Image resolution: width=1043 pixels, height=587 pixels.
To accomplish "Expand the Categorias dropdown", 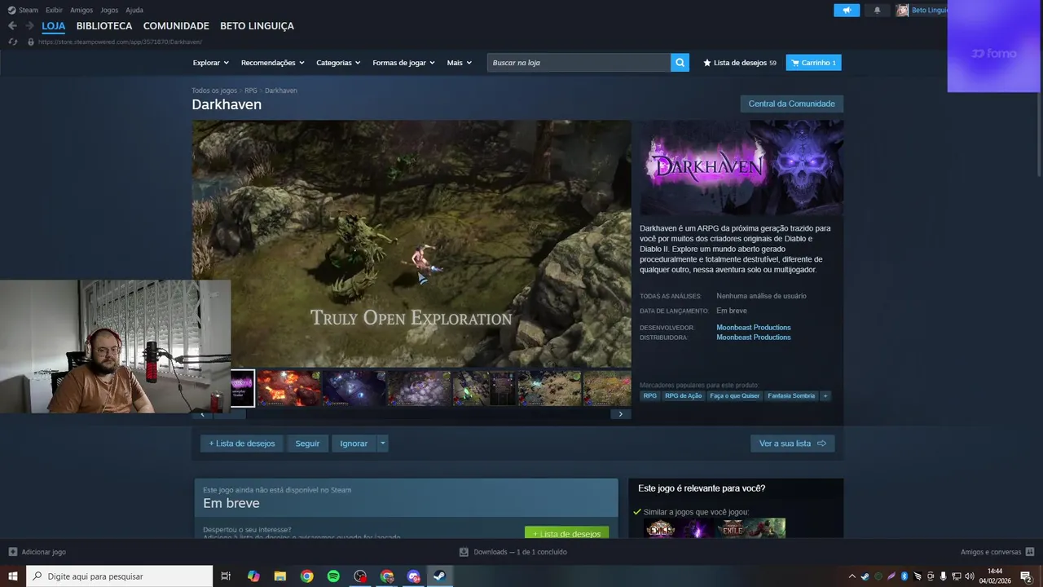I will [338, 63].
